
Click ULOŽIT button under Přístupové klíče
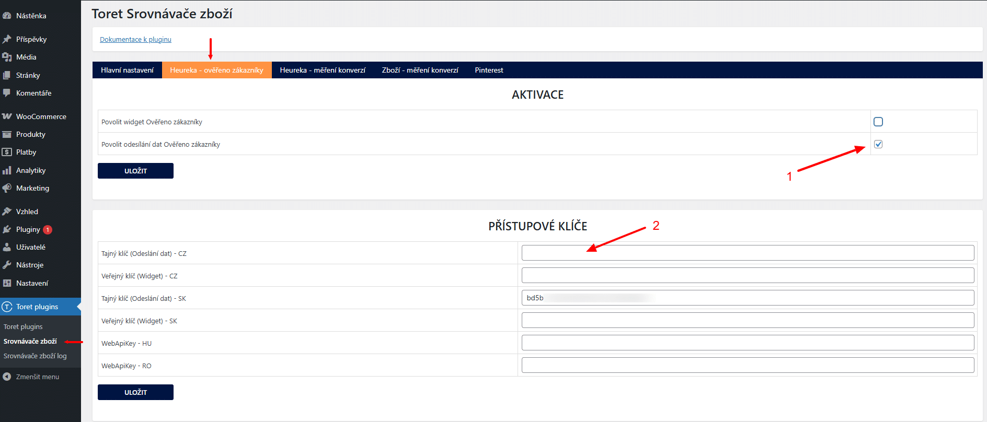(x=135, y=392)
